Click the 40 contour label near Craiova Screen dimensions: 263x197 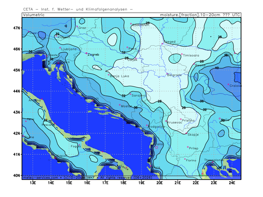(217, 68)
